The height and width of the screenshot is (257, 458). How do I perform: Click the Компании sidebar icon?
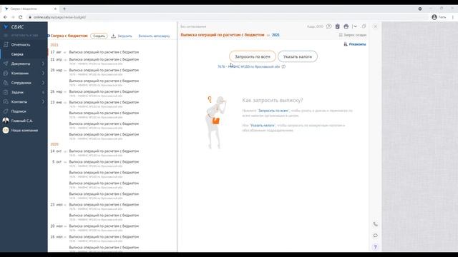(x=6, y=73)
